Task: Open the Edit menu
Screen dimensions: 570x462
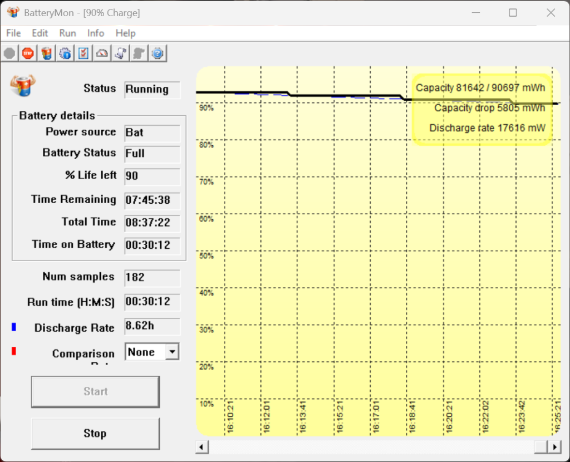Action: point(40,33)
